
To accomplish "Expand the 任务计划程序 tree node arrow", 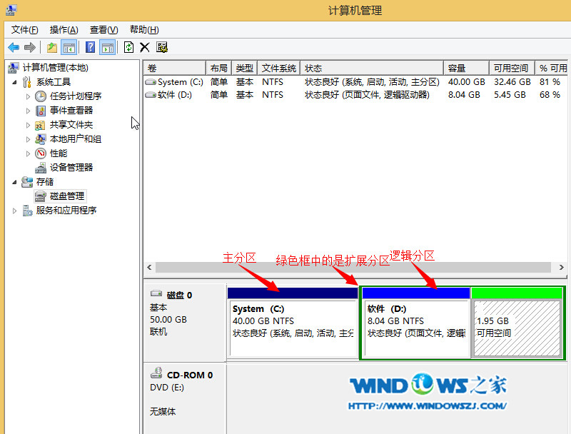I will (29, 96).
